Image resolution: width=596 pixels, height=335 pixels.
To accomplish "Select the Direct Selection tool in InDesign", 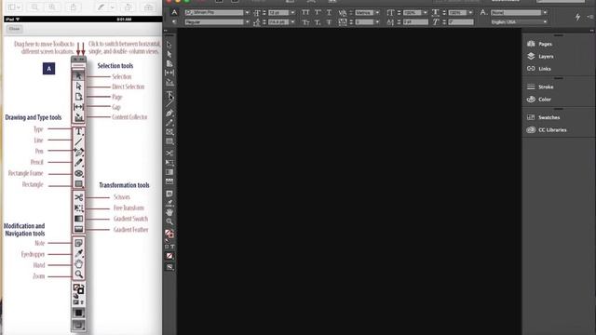I will coord(169,54).
